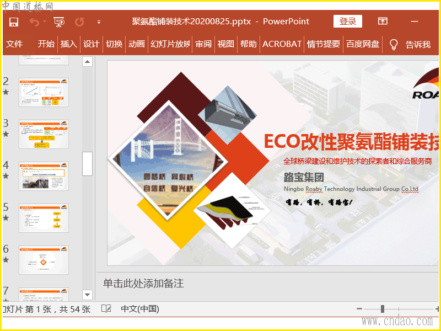This screenshot has width=441, height=331.
Task: Click the thumbnail pane scroll-down arrow
Action: pos(88,295)
